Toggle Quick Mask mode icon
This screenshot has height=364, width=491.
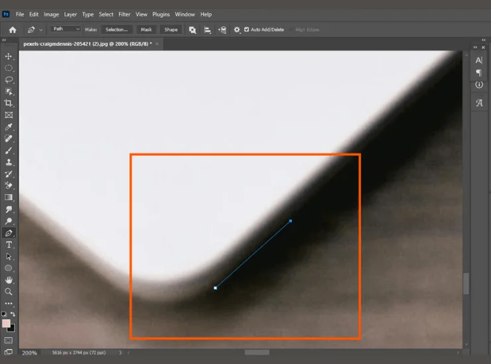point(9,340)
